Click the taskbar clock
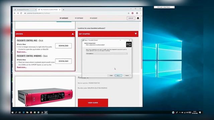 [x=195, y=112]
